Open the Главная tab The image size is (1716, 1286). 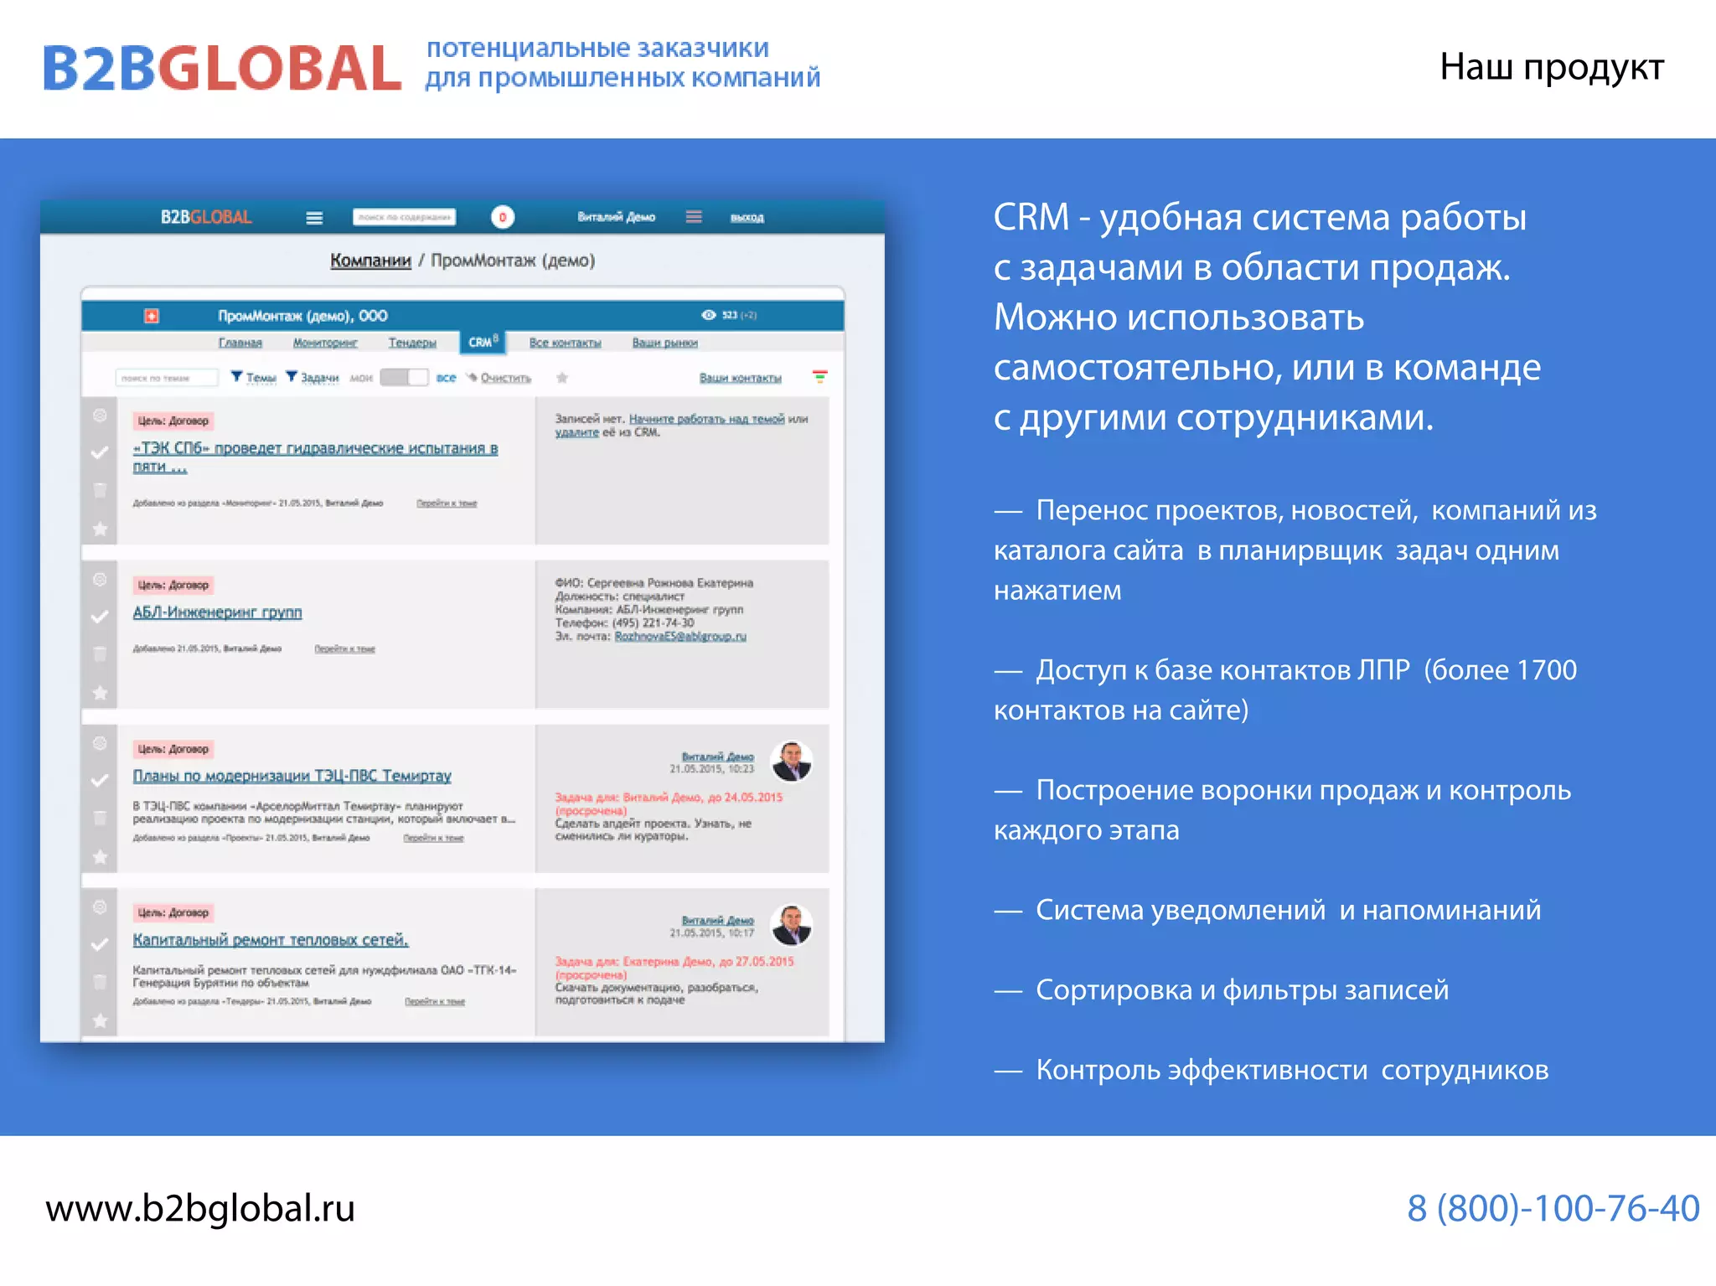click(240, 343)
